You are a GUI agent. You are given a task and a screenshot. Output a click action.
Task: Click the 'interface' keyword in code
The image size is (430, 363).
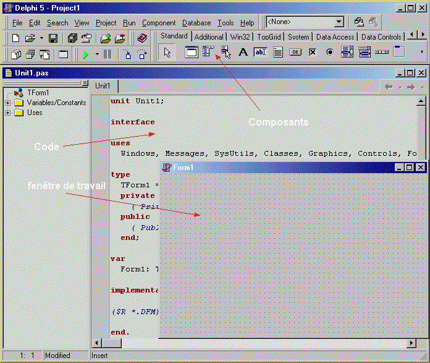[133, 122]
